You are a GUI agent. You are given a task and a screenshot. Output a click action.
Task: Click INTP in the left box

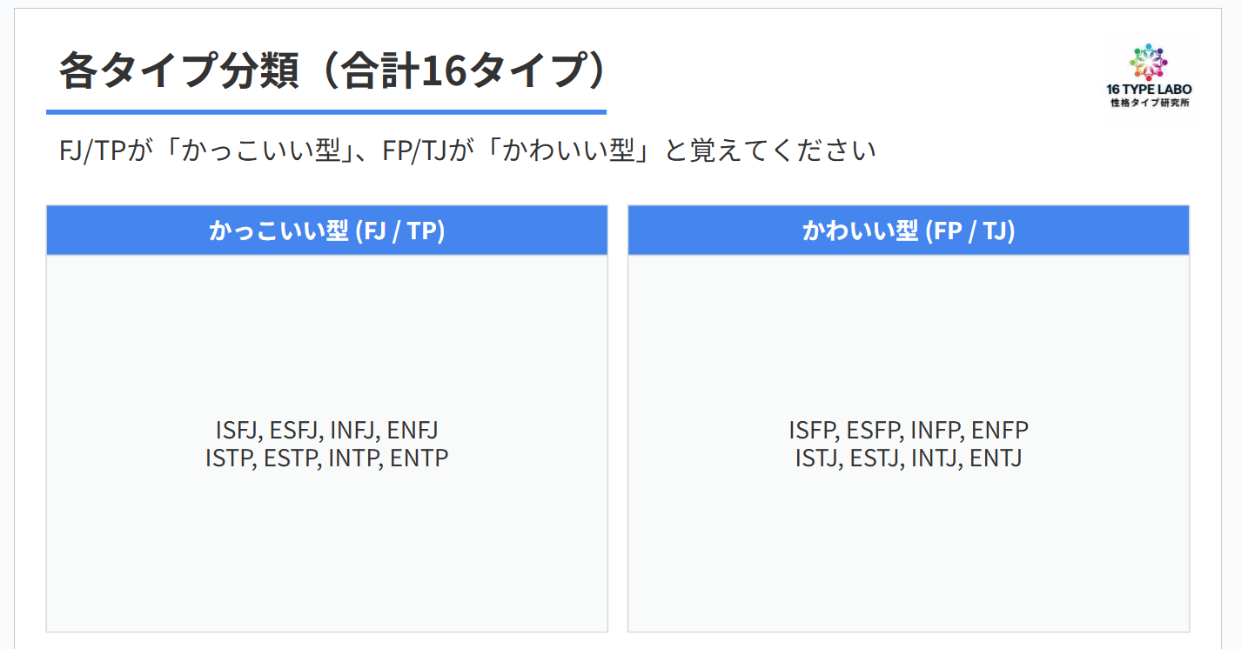coord(353,458)
